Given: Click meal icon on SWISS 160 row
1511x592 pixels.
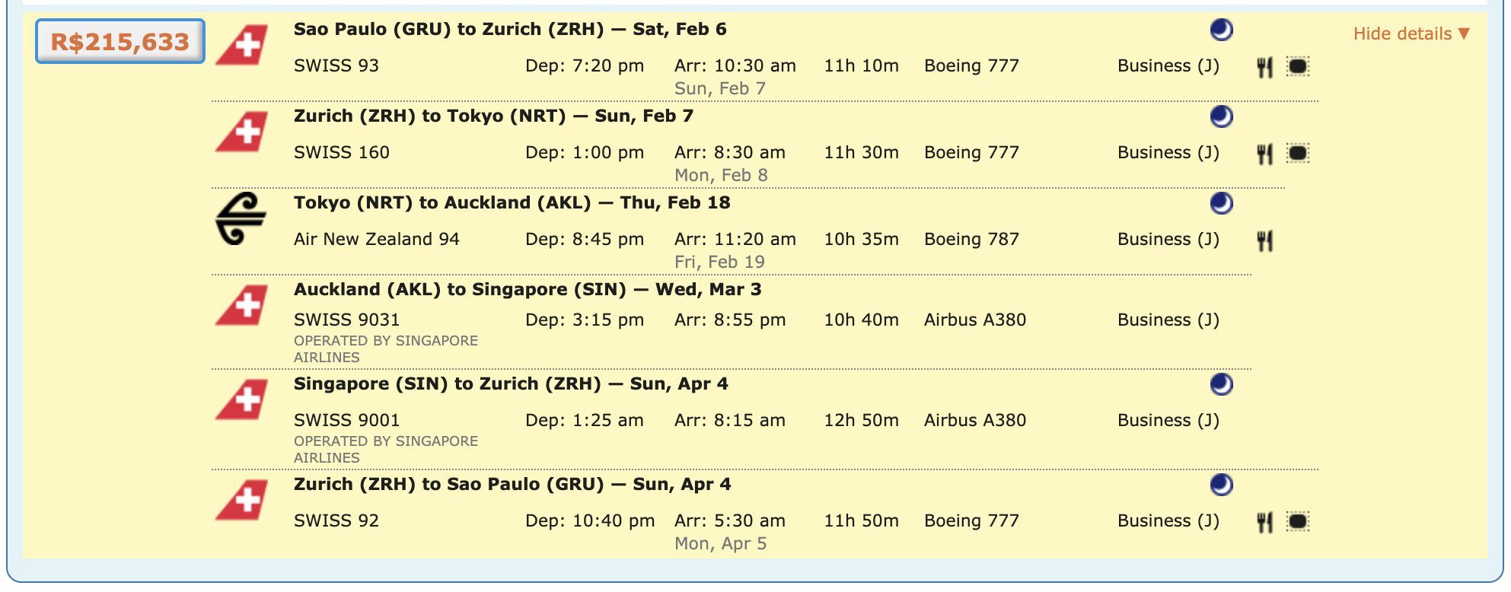Looking at the screenshot, I should tap(1264, 154).
